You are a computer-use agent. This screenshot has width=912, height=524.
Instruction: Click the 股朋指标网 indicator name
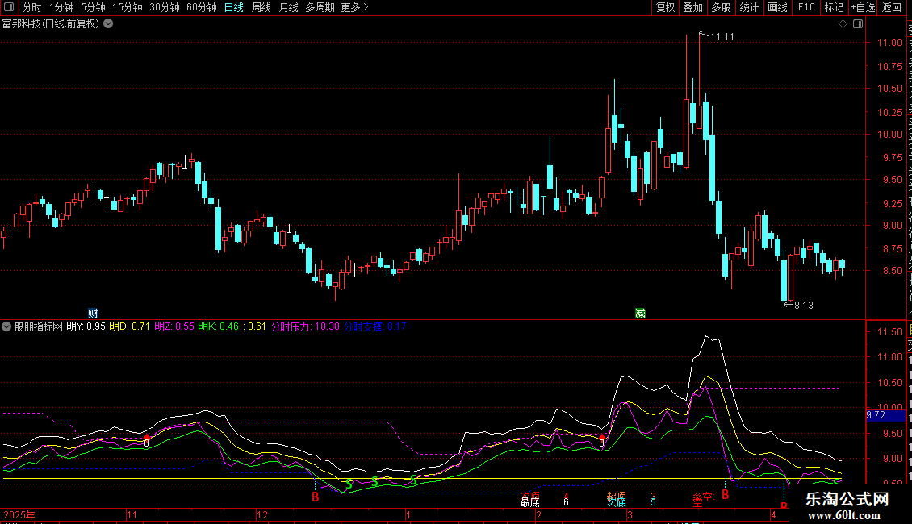[39, 326]
